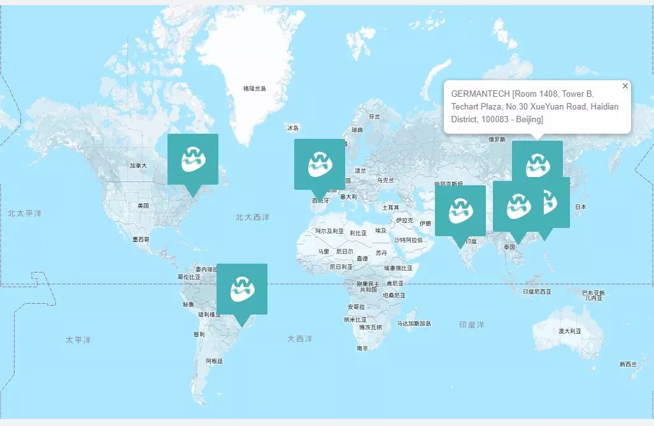Open the marker over Brazil
654x426 pixels.
[241, 289]
